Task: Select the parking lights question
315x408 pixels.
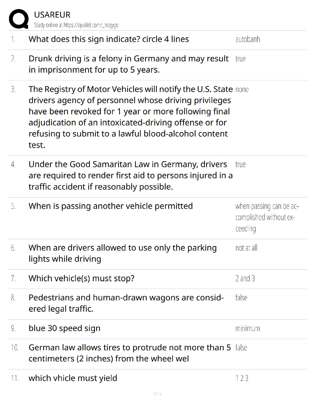Action: coord(122,253)
